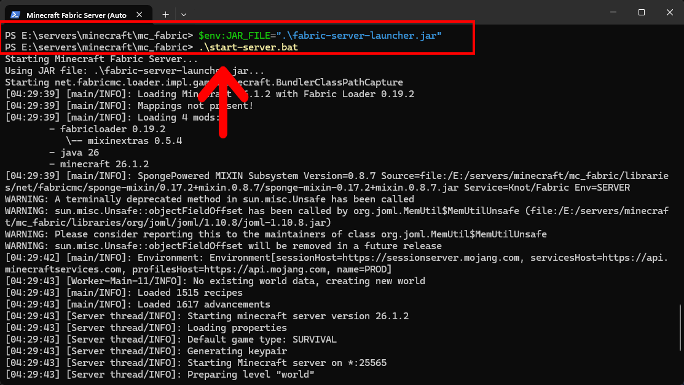Image resolution: width=684 pixels, height=385 pixels.
Task: Click the "Loaded 1515 recipes" line
Action: pyautogui.click(x=124, y=293)
